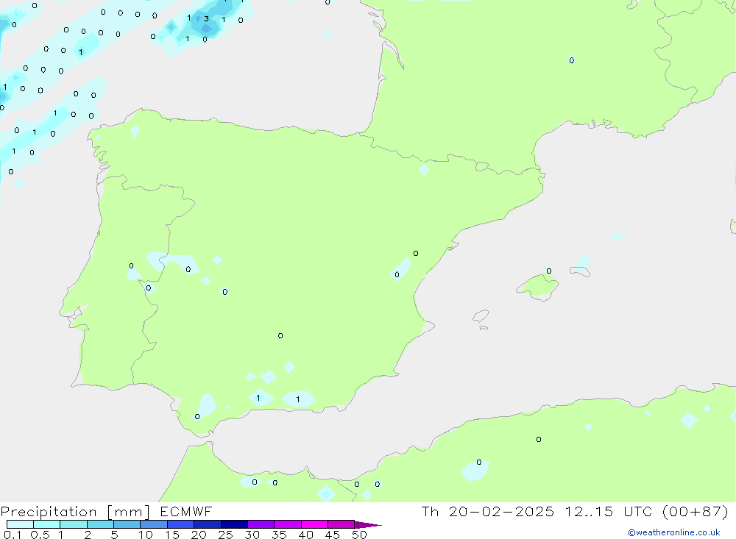Click the '30' legend scale label
The image size is (736, 539).
[x=252, y=535]
